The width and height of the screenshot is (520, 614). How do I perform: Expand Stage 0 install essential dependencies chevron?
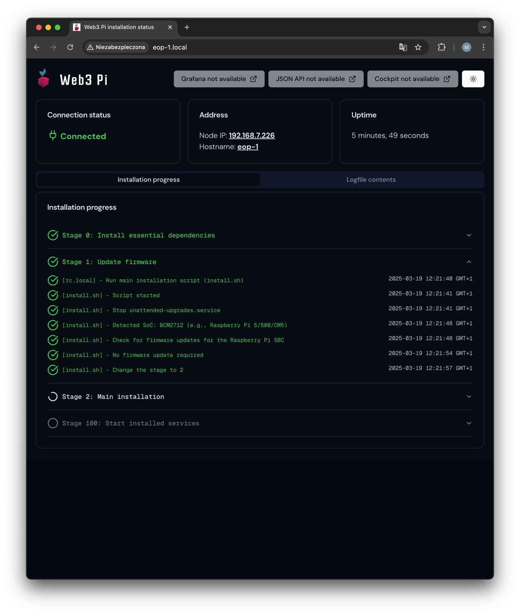tap(469, 235)
